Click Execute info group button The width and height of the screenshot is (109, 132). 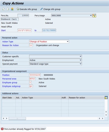(x=27, y=9)
